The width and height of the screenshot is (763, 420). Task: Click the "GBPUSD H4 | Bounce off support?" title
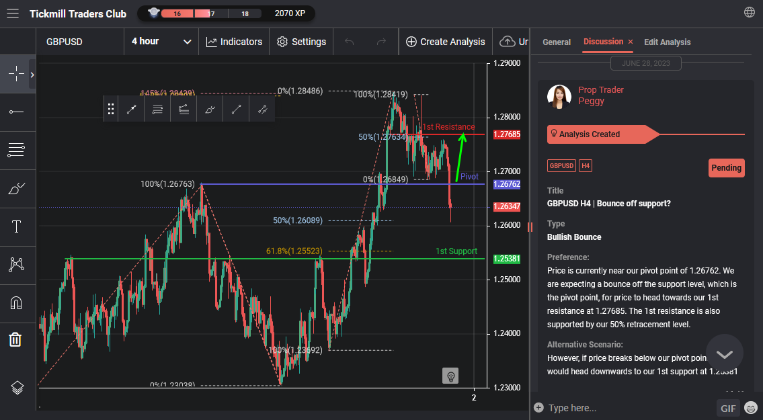point(609,204)
